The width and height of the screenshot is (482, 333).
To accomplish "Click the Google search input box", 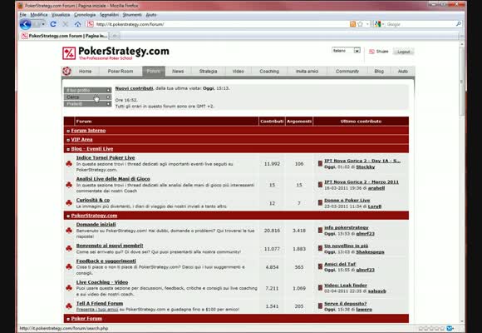I will 421,24.
